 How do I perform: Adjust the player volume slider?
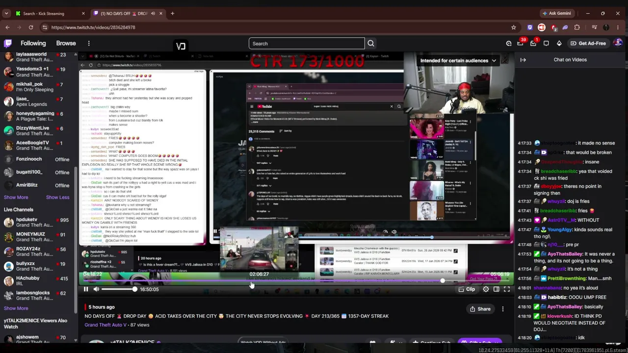pos(119,289)
